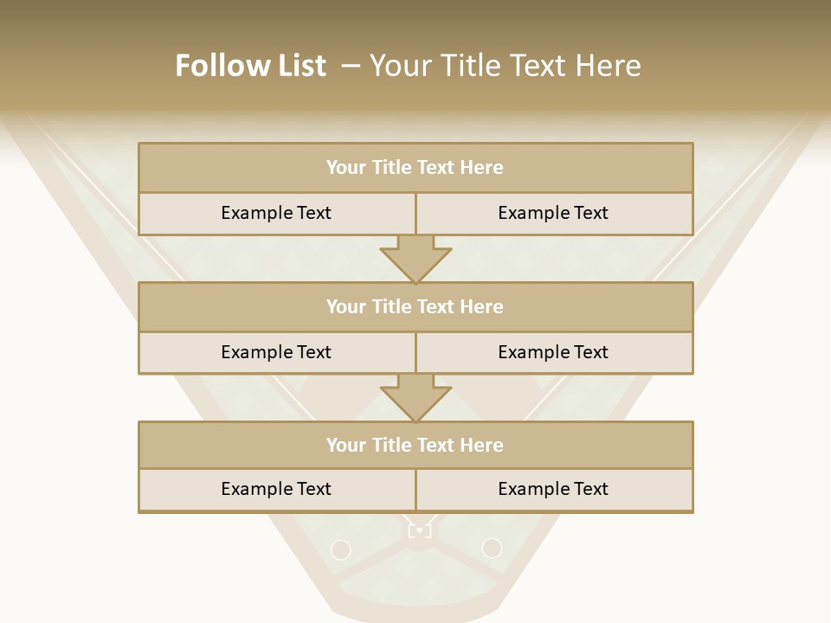This screenshot has width=831, height=623.
Task: Select the left "Example Text" cell in the top block
Action: (x=276, y=213)
